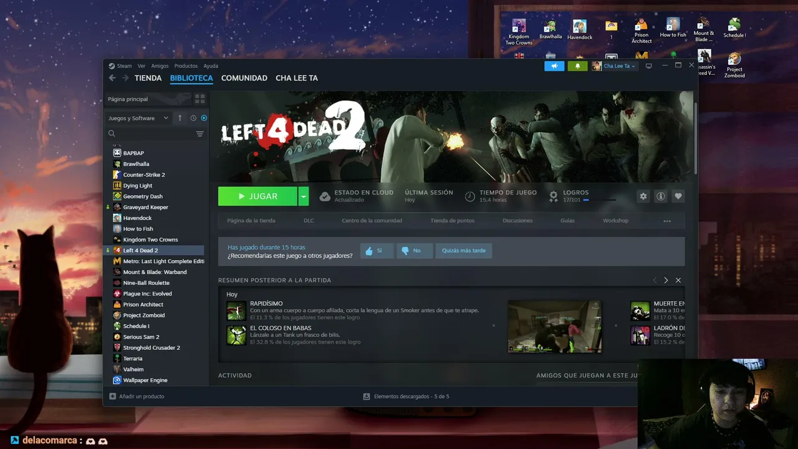
Task: Click the achievements progress bar
Action: 599,200
